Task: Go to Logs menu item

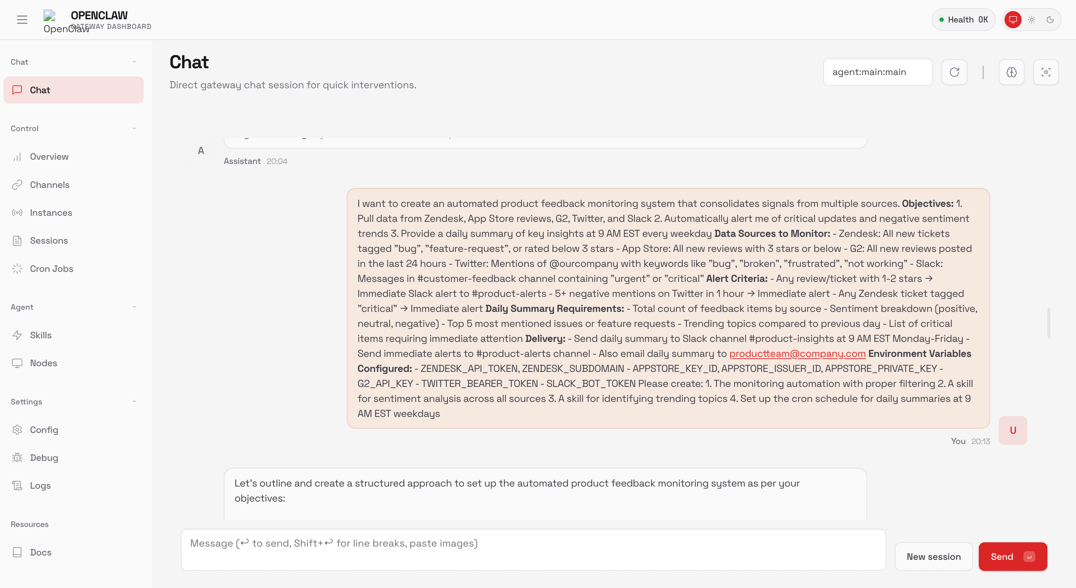Action: coord(40,485)
